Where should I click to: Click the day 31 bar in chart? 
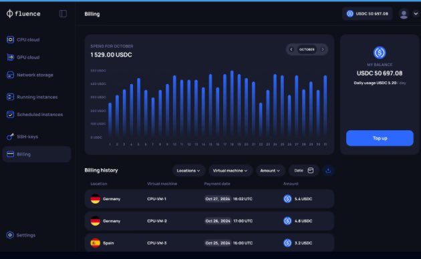tap(325, 106)
